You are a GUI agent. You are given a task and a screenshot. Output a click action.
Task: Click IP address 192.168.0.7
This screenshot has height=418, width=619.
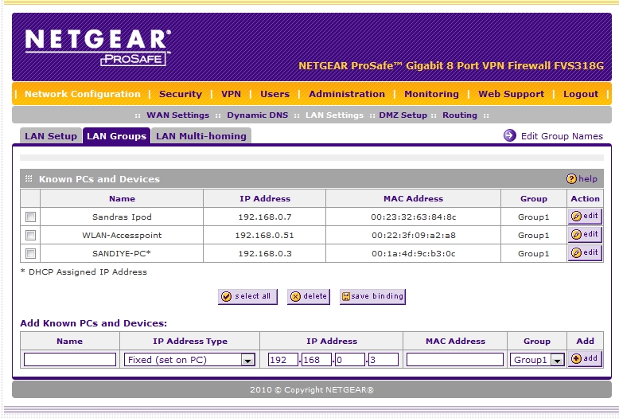click(x=264, y=217)
